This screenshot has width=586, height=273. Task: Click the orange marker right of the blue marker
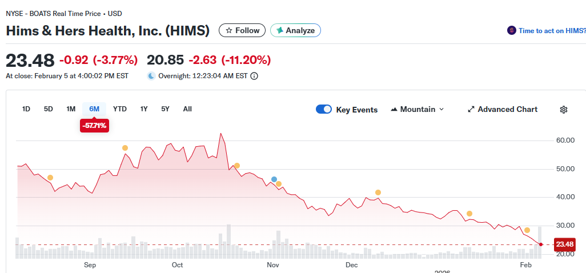pyautogui.click(x=278, y=184)
